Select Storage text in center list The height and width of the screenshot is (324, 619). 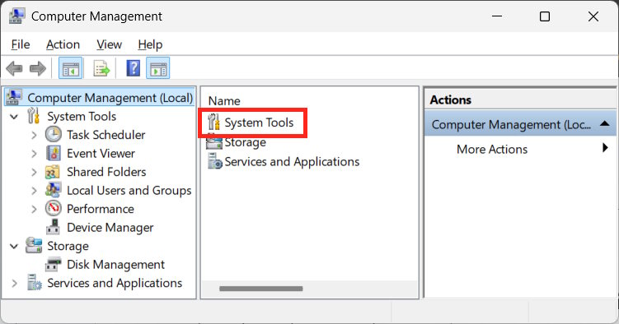click(x=245, y=142)
